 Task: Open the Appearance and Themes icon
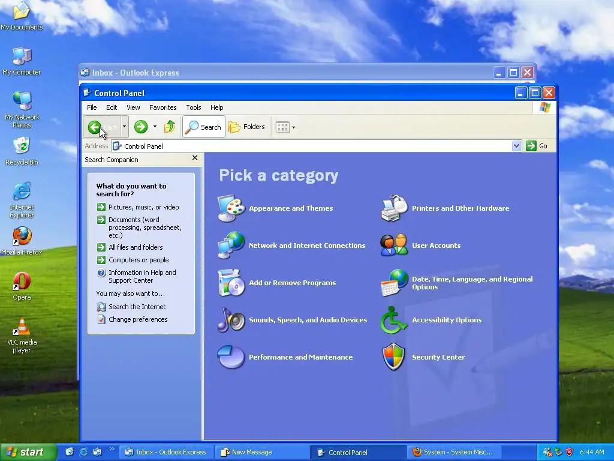click(231, 208)
